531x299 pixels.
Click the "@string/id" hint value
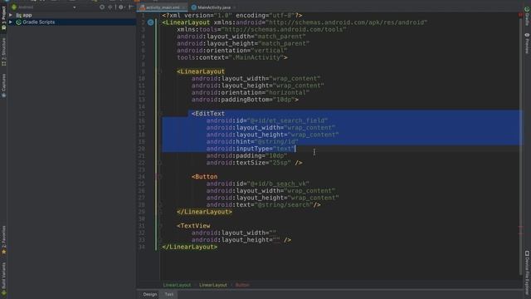coord(276,142)
